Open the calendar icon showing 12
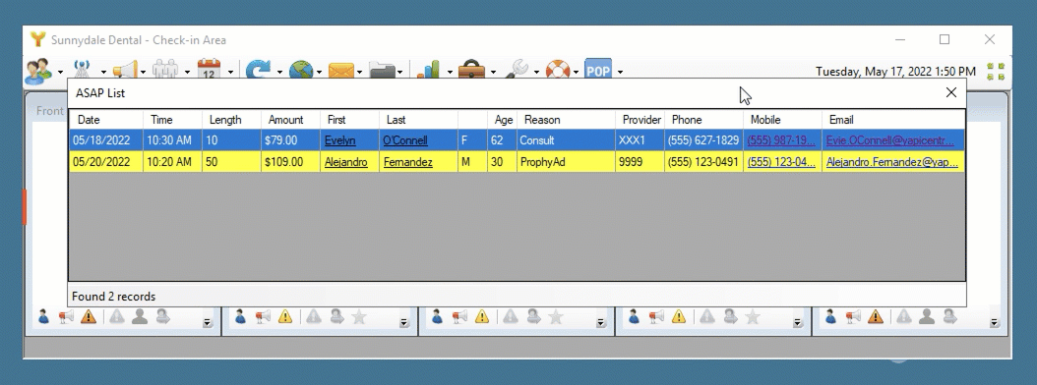Viewport: 1037px width, 385px height. tap(209, 70)
